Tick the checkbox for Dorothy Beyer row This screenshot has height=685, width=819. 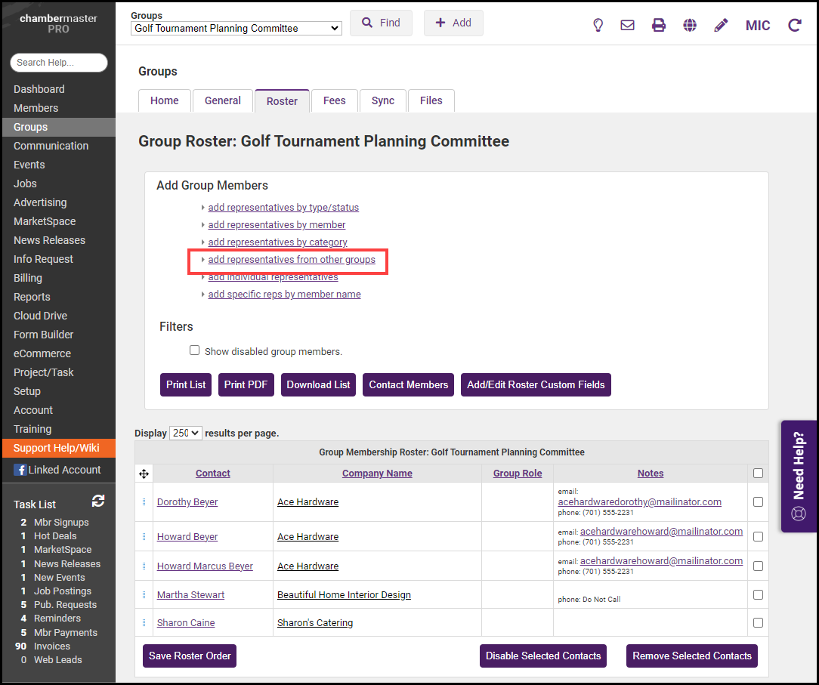pyautogui.click(x=758, y=502)
